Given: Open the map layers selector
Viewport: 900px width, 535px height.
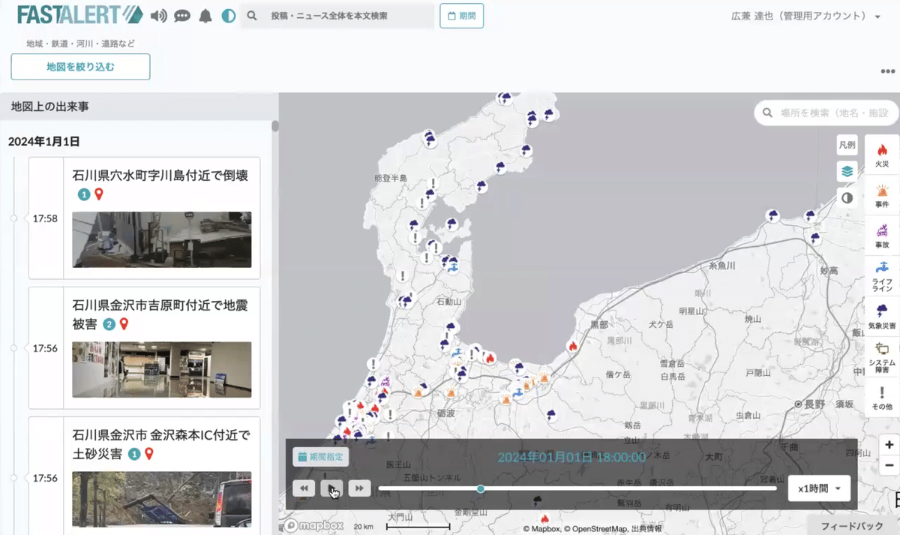Looking at the screenshot, I should click(847, 171).
